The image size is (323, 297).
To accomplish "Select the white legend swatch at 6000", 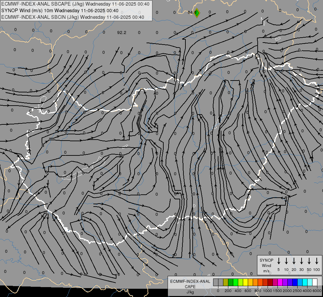I will coord(315,282).
